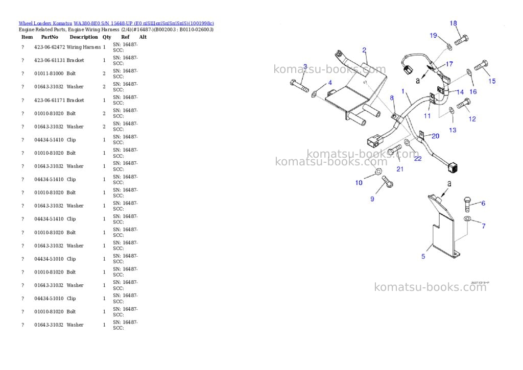Click callout number 19 in the diagram
This screenshot has width=523, height=370.
(433, 35)
